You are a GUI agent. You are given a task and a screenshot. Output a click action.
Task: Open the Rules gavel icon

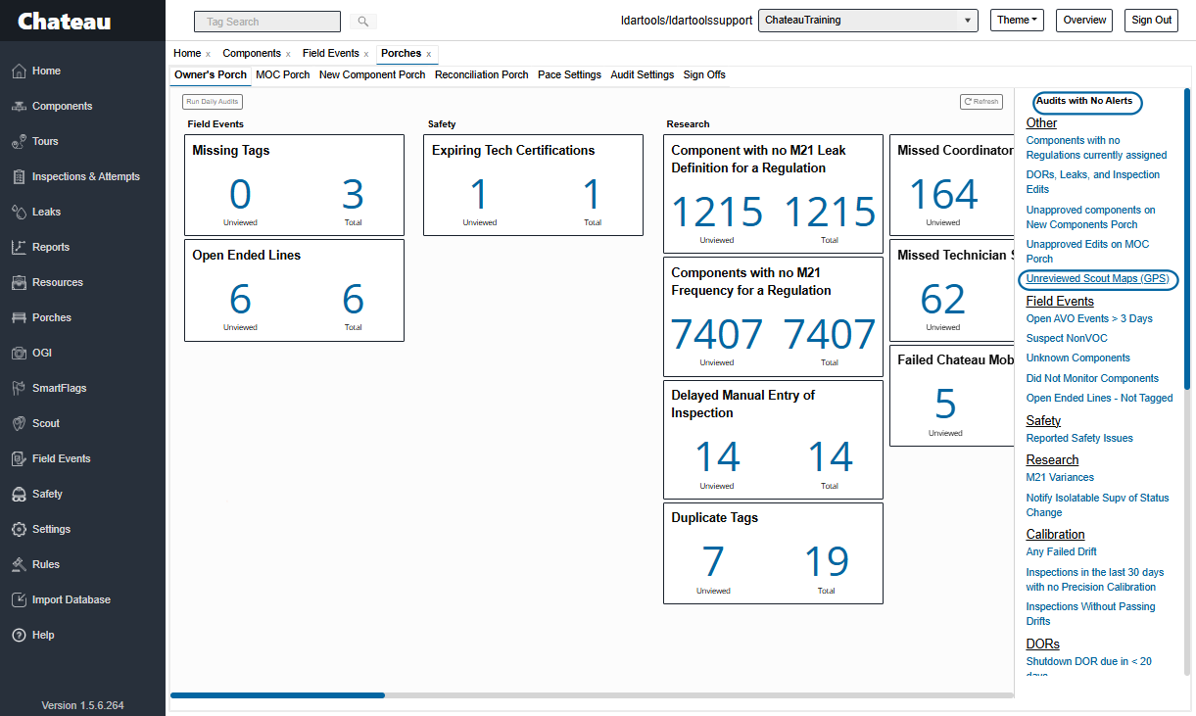pos(18,564)
